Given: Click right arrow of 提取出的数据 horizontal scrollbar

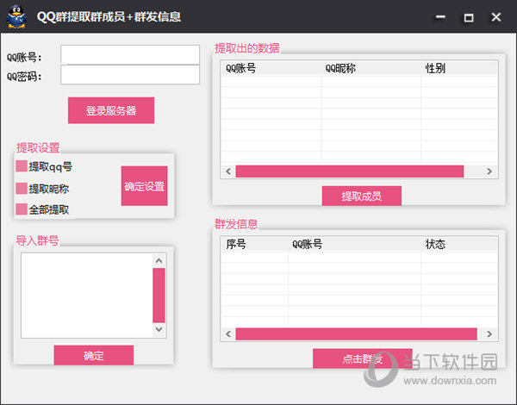Looking at the screenshot, I should 489,171.
